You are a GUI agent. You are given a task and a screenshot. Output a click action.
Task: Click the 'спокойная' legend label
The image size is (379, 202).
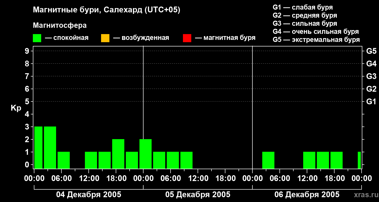(71, 38)
